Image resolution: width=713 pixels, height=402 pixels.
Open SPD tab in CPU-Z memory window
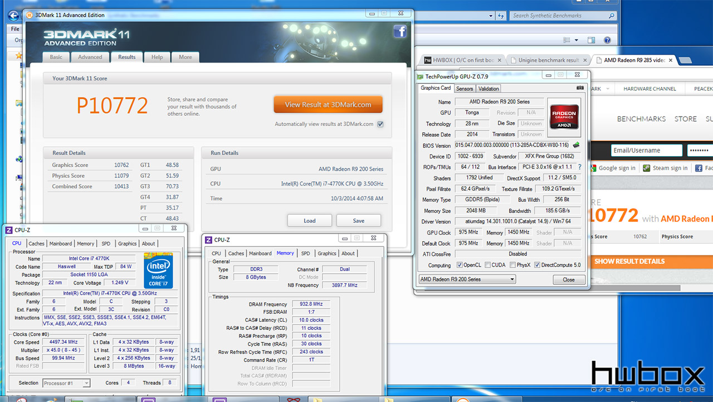pos(306,254)
